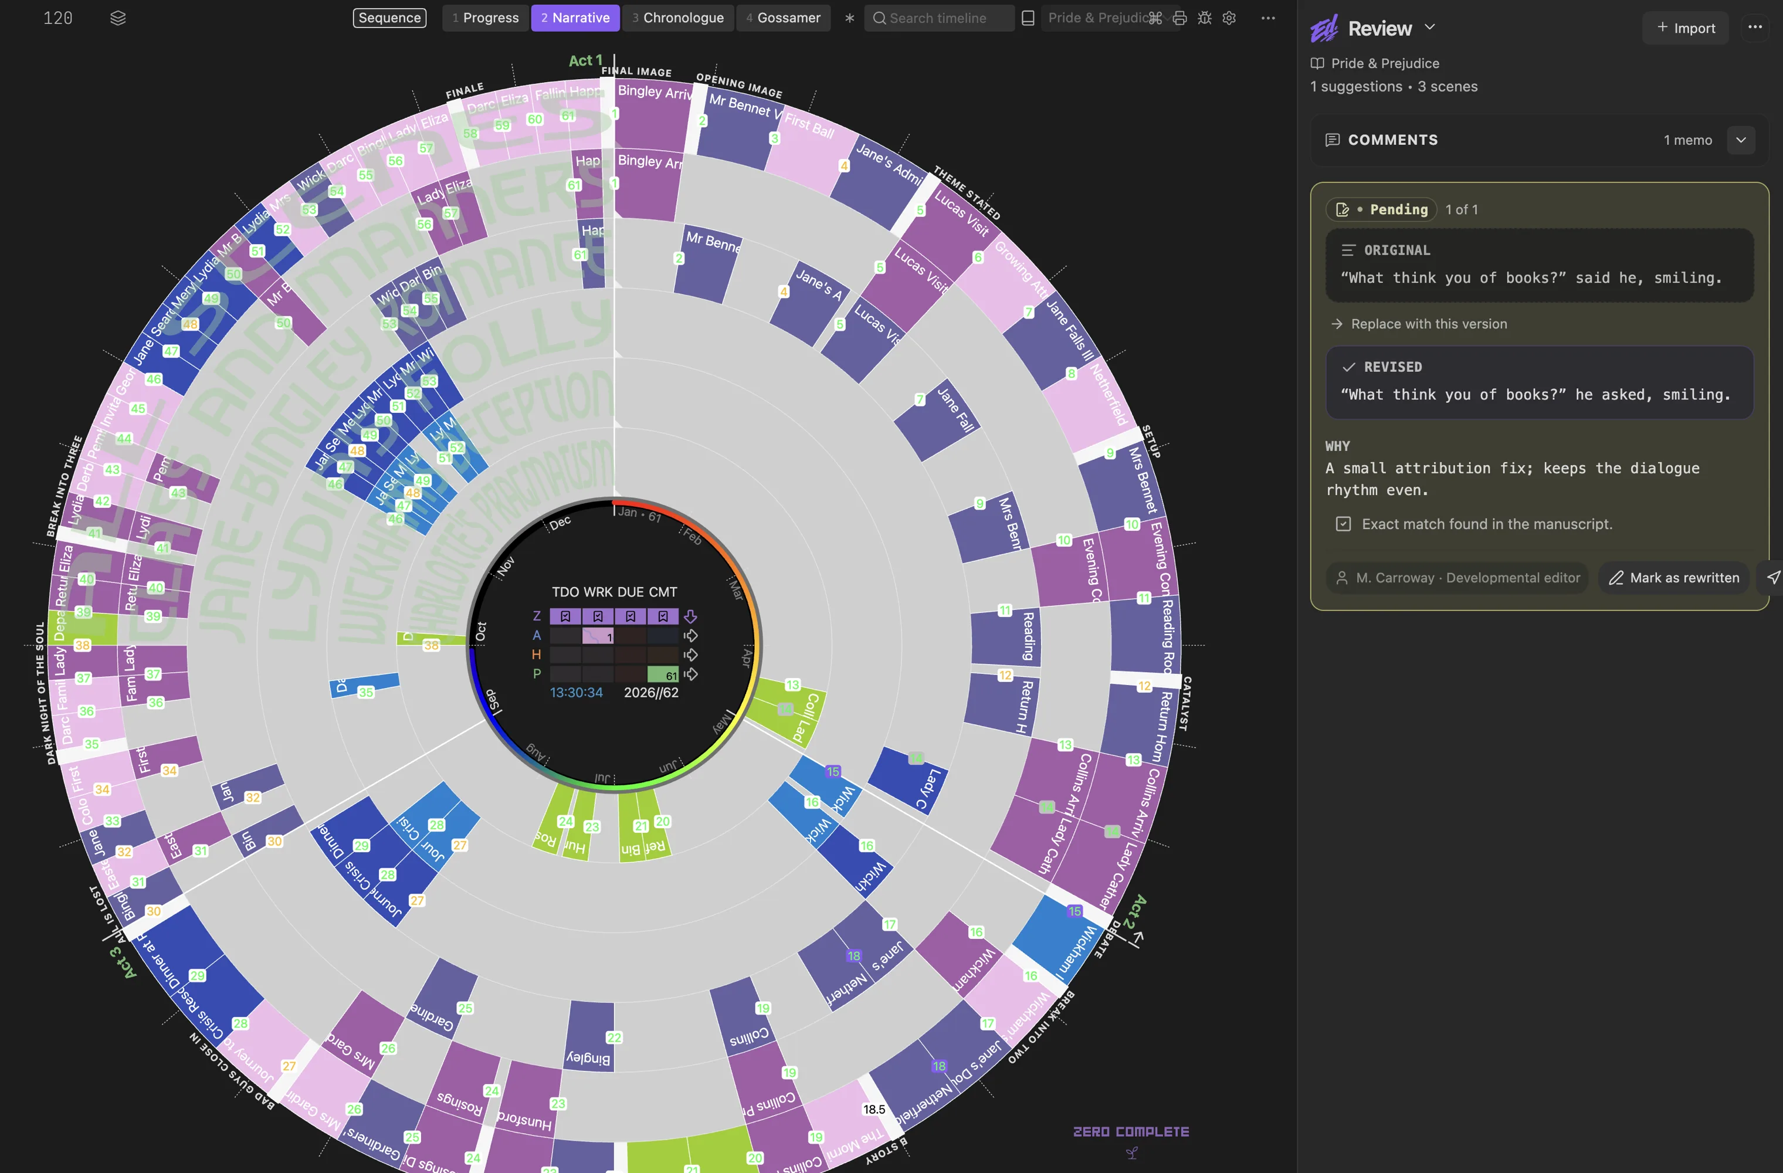Viewport: 1783px width, 1173px height.
Task: Click the 18.5 scene marker near B Story
Action: pos(874,1109)
